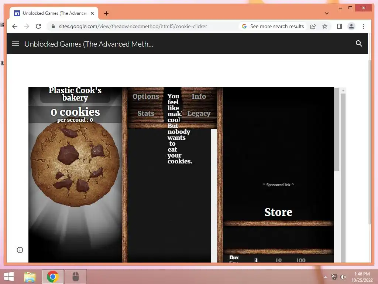Reload the current page
Viewport: 378px width, 284px height.
point(38,26)
